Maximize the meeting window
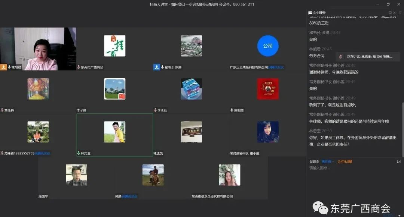 tap(388, 4)
